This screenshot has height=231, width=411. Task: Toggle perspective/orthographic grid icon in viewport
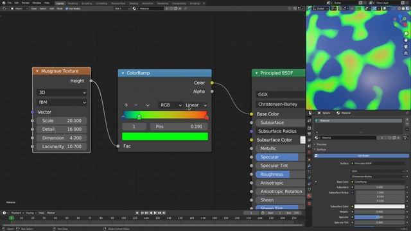[x=406, y=53]
